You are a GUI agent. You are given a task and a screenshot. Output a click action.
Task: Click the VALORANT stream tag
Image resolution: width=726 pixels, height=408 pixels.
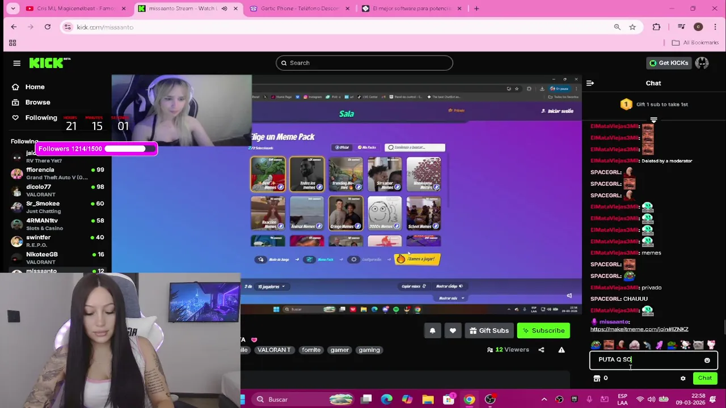coord(274,350)
